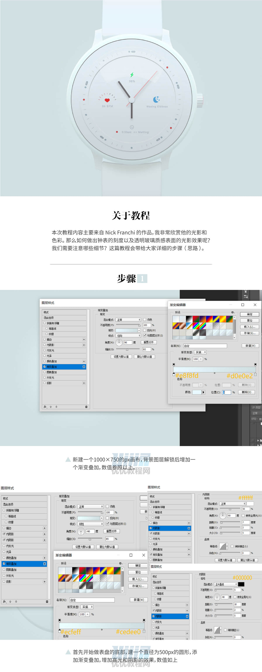Screen dimensions: 262x672
Task: Click black-to-white preset in #e8f8fd gradient editor
Action: tap(189, 319)
